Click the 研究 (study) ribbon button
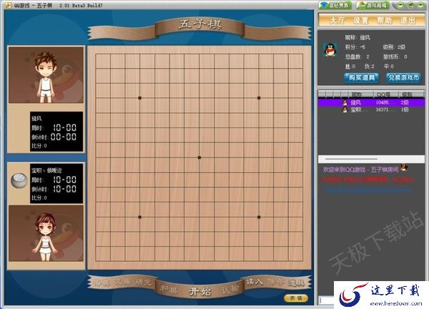This screenshot has width=429, height=309. pyautogui.click(x=144, y=282)
